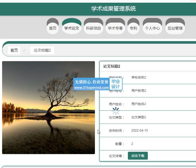Click the 学术成果管理系统 header title
This screenshot has width=196, height=168.
coord(113,9)
